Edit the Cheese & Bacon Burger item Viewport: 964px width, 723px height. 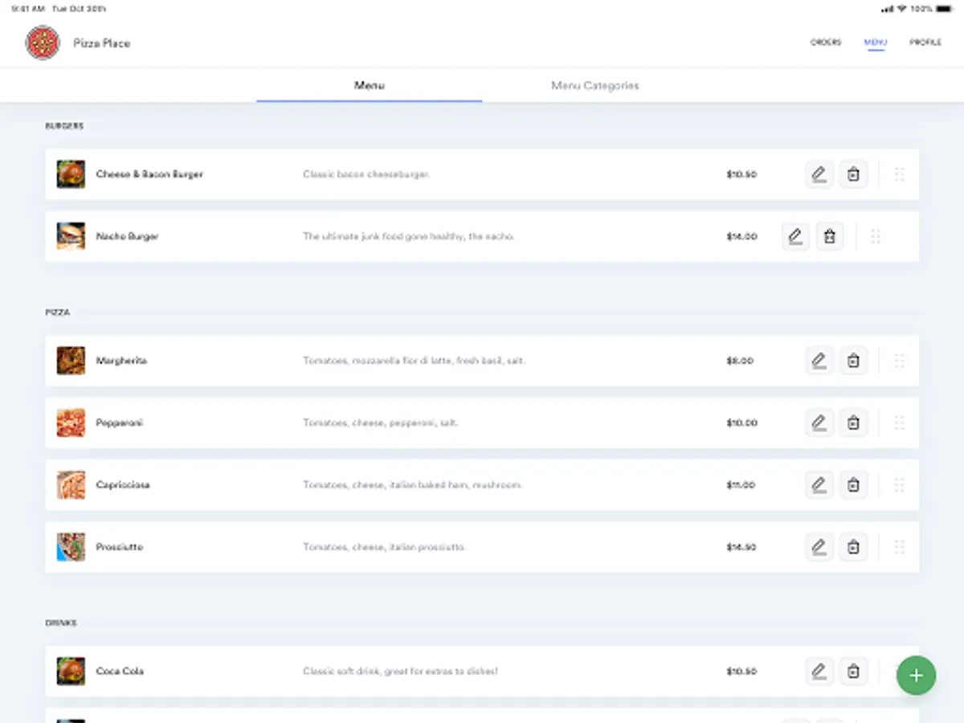click(819, 174)
